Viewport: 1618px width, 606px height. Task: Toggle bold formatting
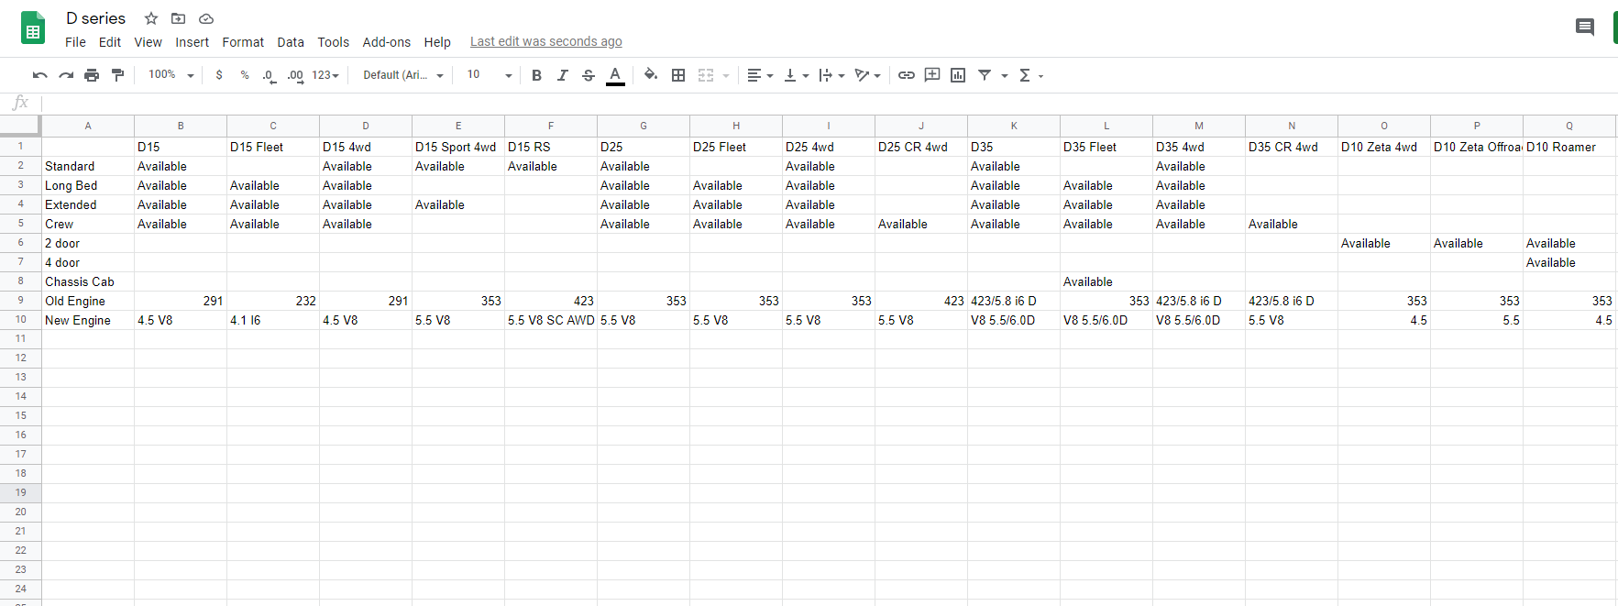(537, 75)
